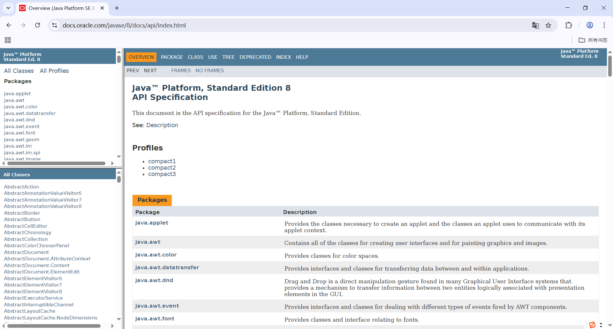Viewport: 613px width, 329px height.
Task: Click up arrow of packages frame scrollbar
Action: tap(119, 52)
